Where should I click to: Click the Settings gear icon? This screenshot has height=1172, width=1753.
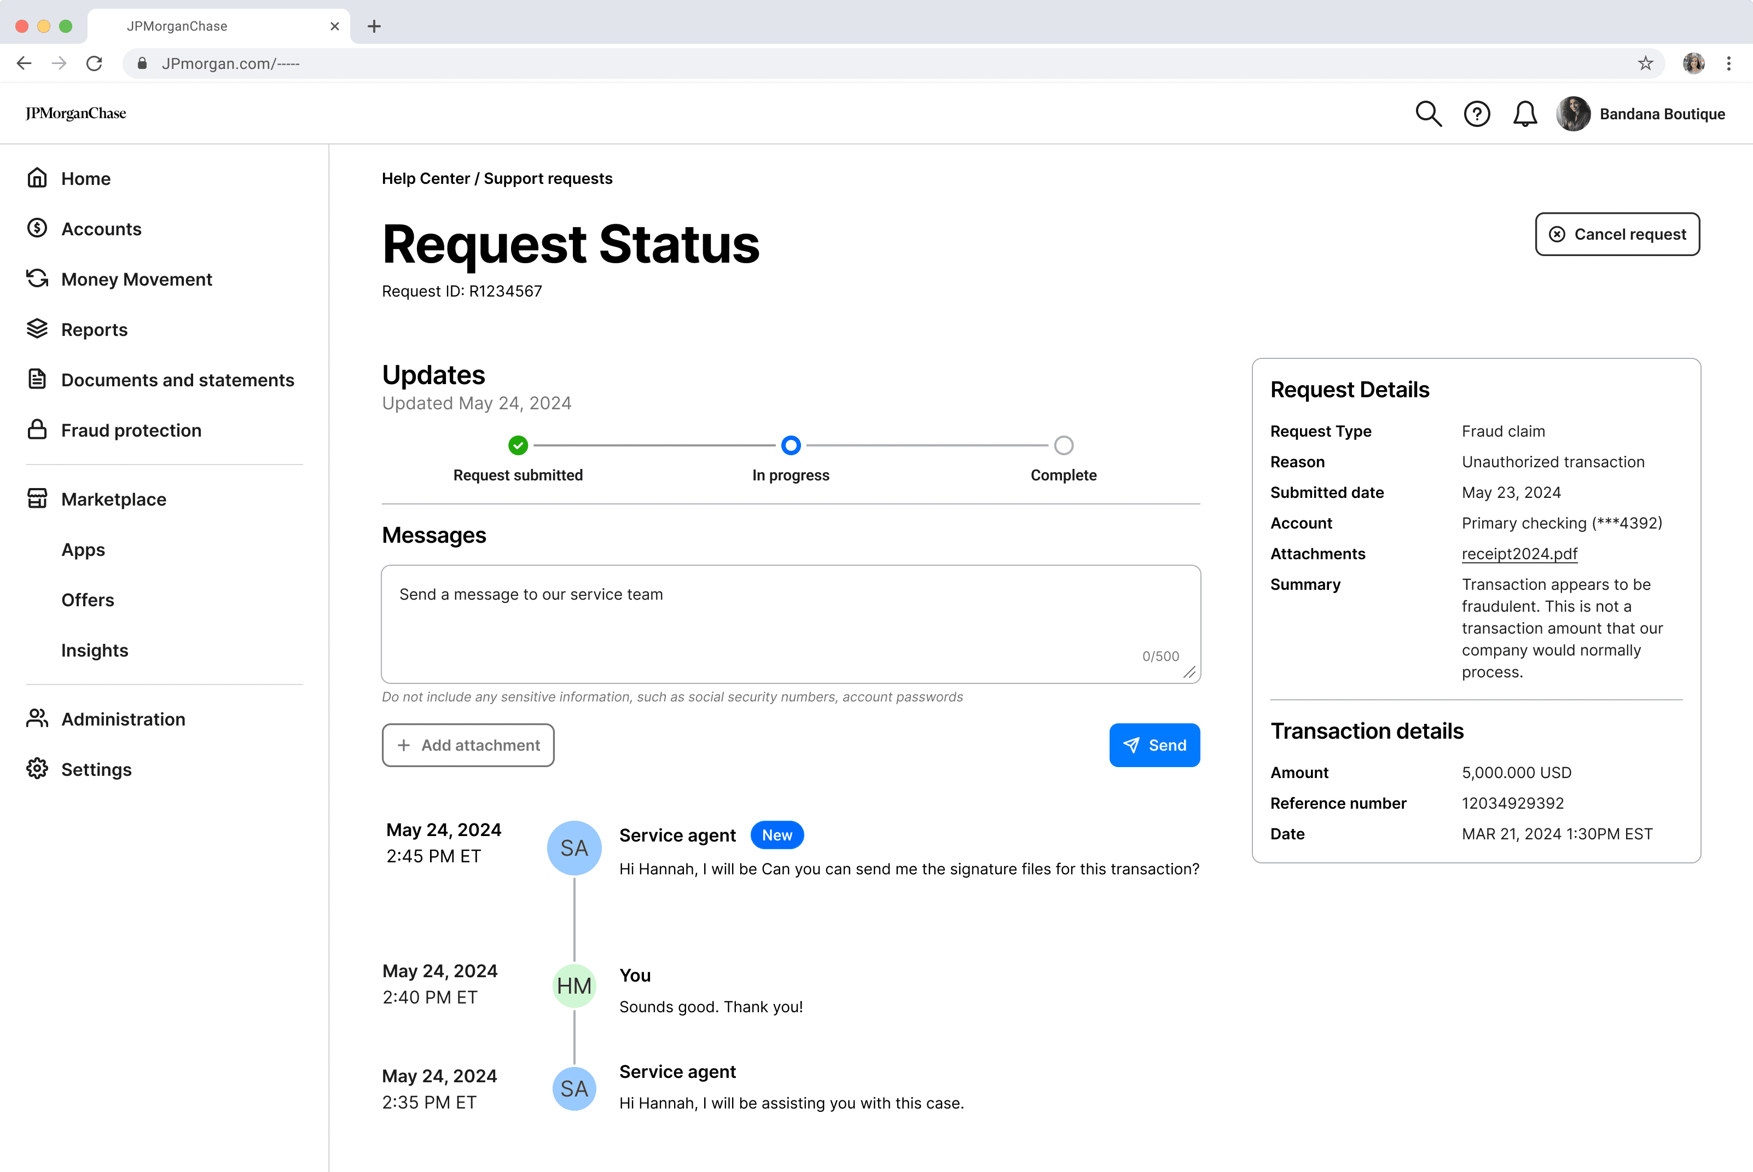(37, 769)
